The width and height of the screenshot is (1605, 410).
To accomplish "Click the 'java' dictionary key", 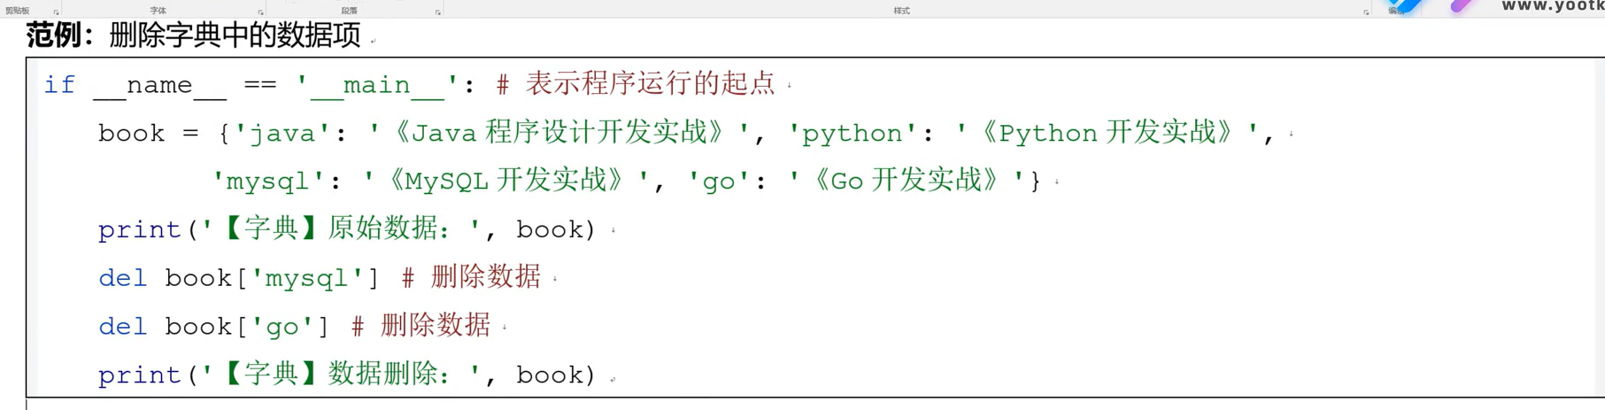I will (282, 134).
